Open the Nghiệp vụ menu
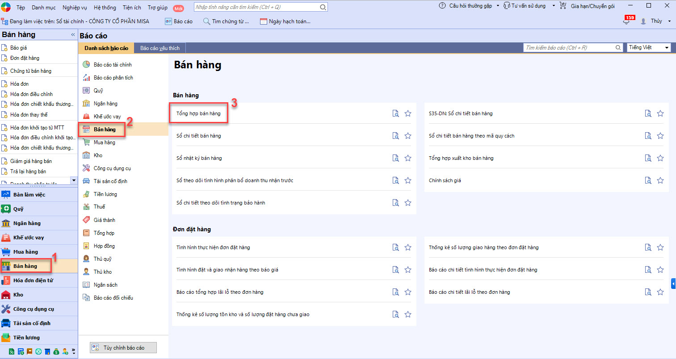This screenshot has width=676, height=359. point(75,8)
